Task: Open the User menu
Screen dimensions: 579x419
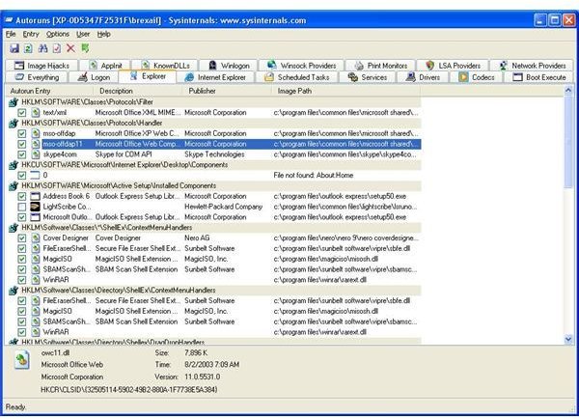Action: (x=83, y=34)
